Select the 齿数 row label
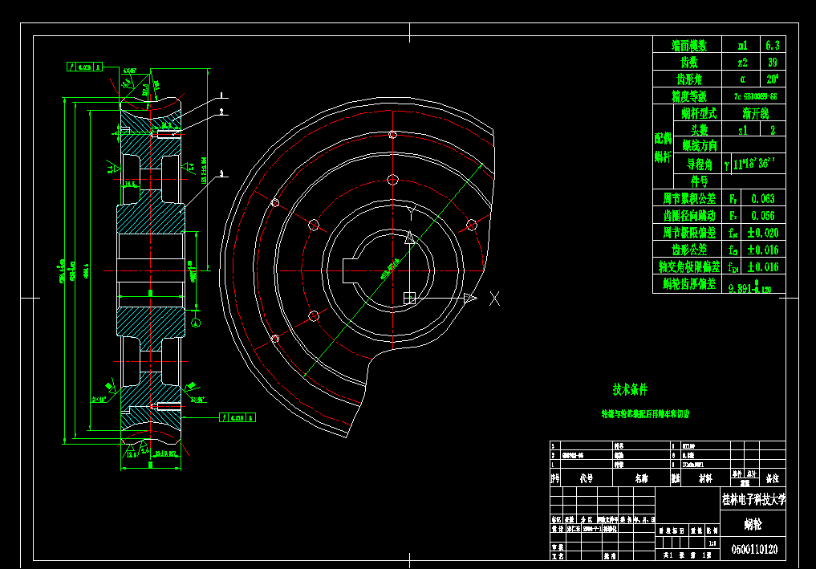The height and width of the screenshot is (569, 816). pyautogui.click(x=688, y=63)
